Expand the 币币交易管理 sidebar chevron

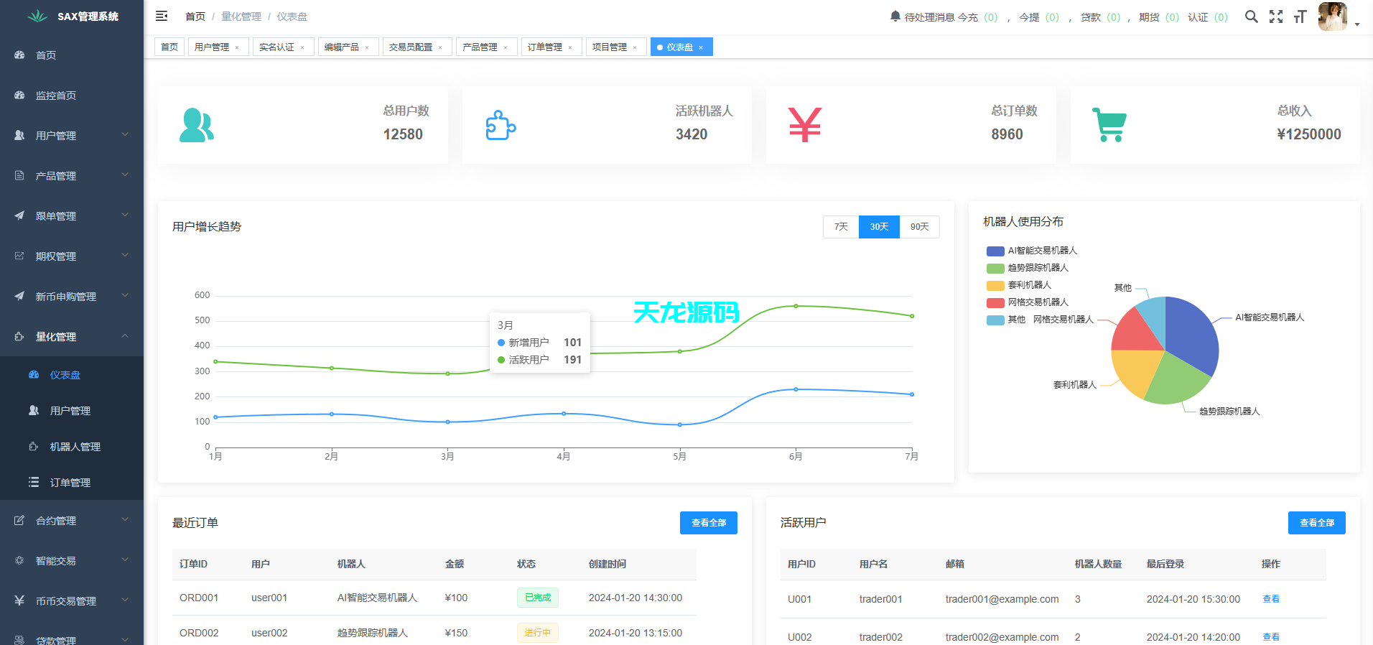pos(125,600)
